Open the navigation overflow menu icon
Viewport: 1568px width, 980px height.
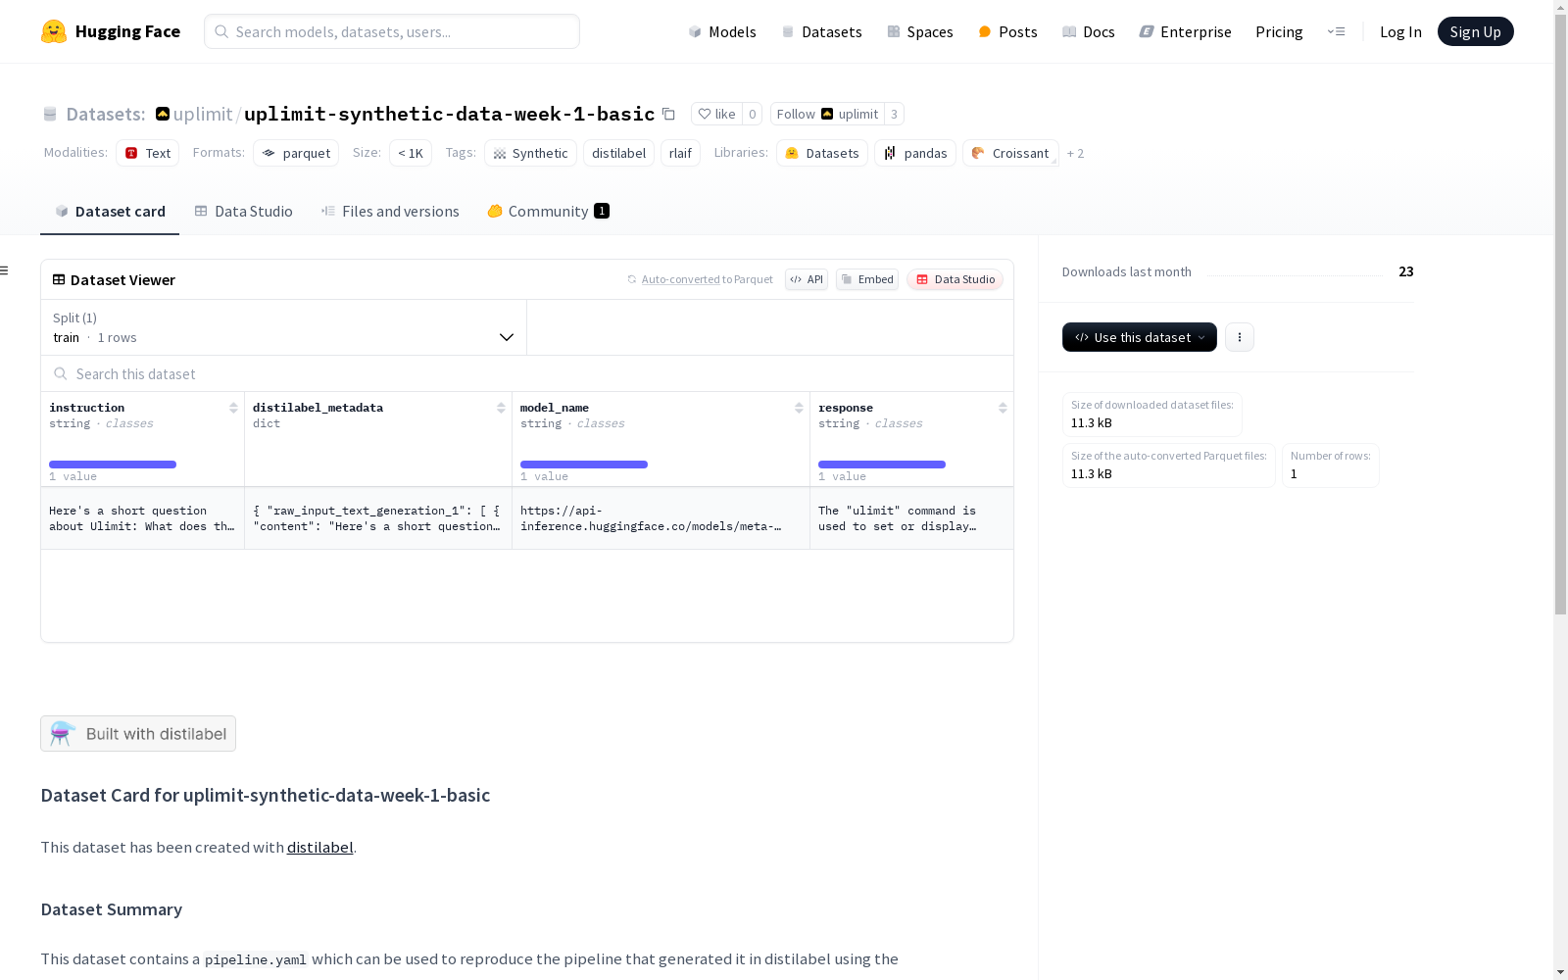coord(1336,31)
